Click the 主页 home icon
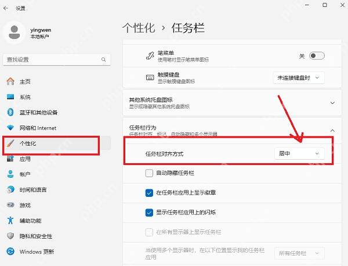348x266 pixels. coord(10,81)
